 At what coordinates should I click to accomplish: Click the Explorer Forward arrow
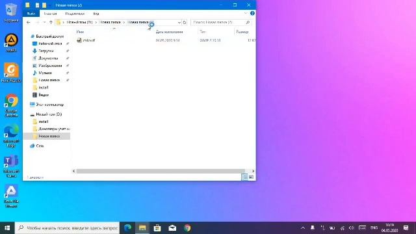click(x=37, y=23)
